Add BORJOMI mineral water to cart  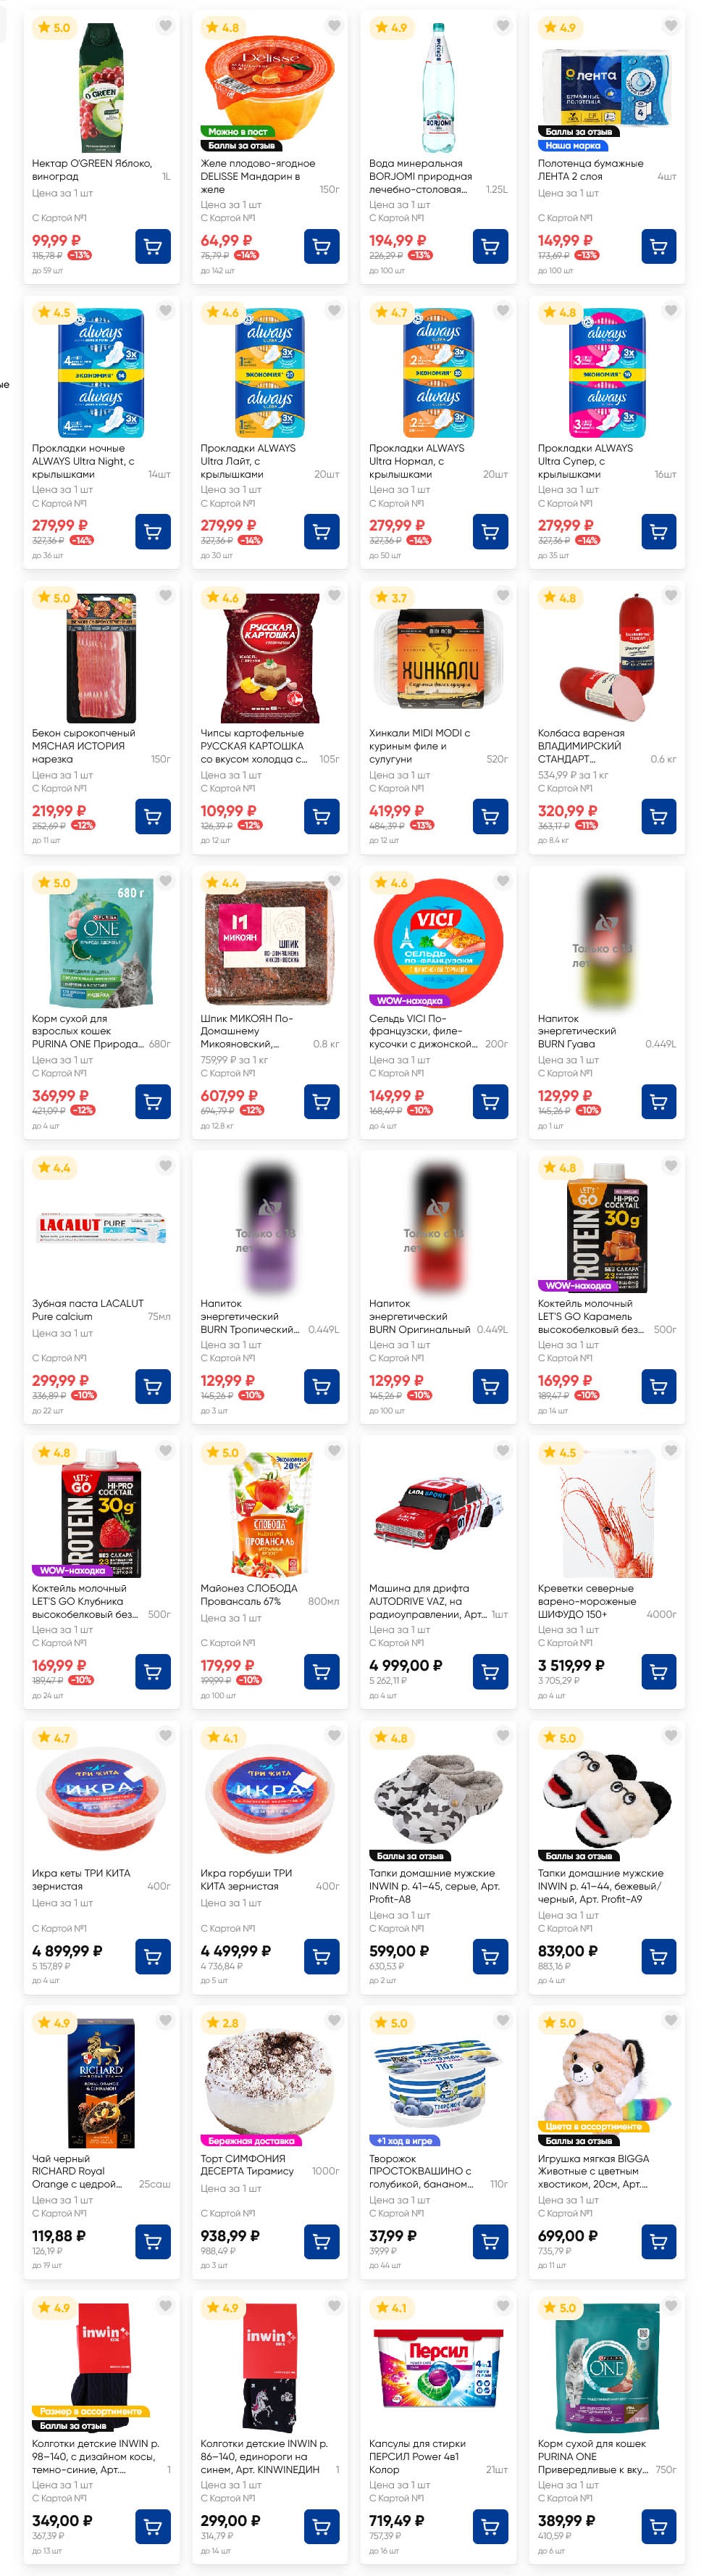pyautogui.click(x=490, y=246)
